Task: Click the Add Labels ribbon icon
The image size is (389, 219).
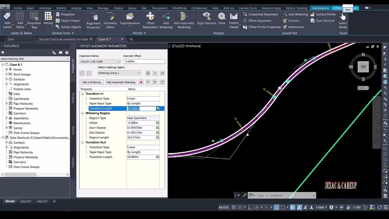Action: click(x=7, y=20)
